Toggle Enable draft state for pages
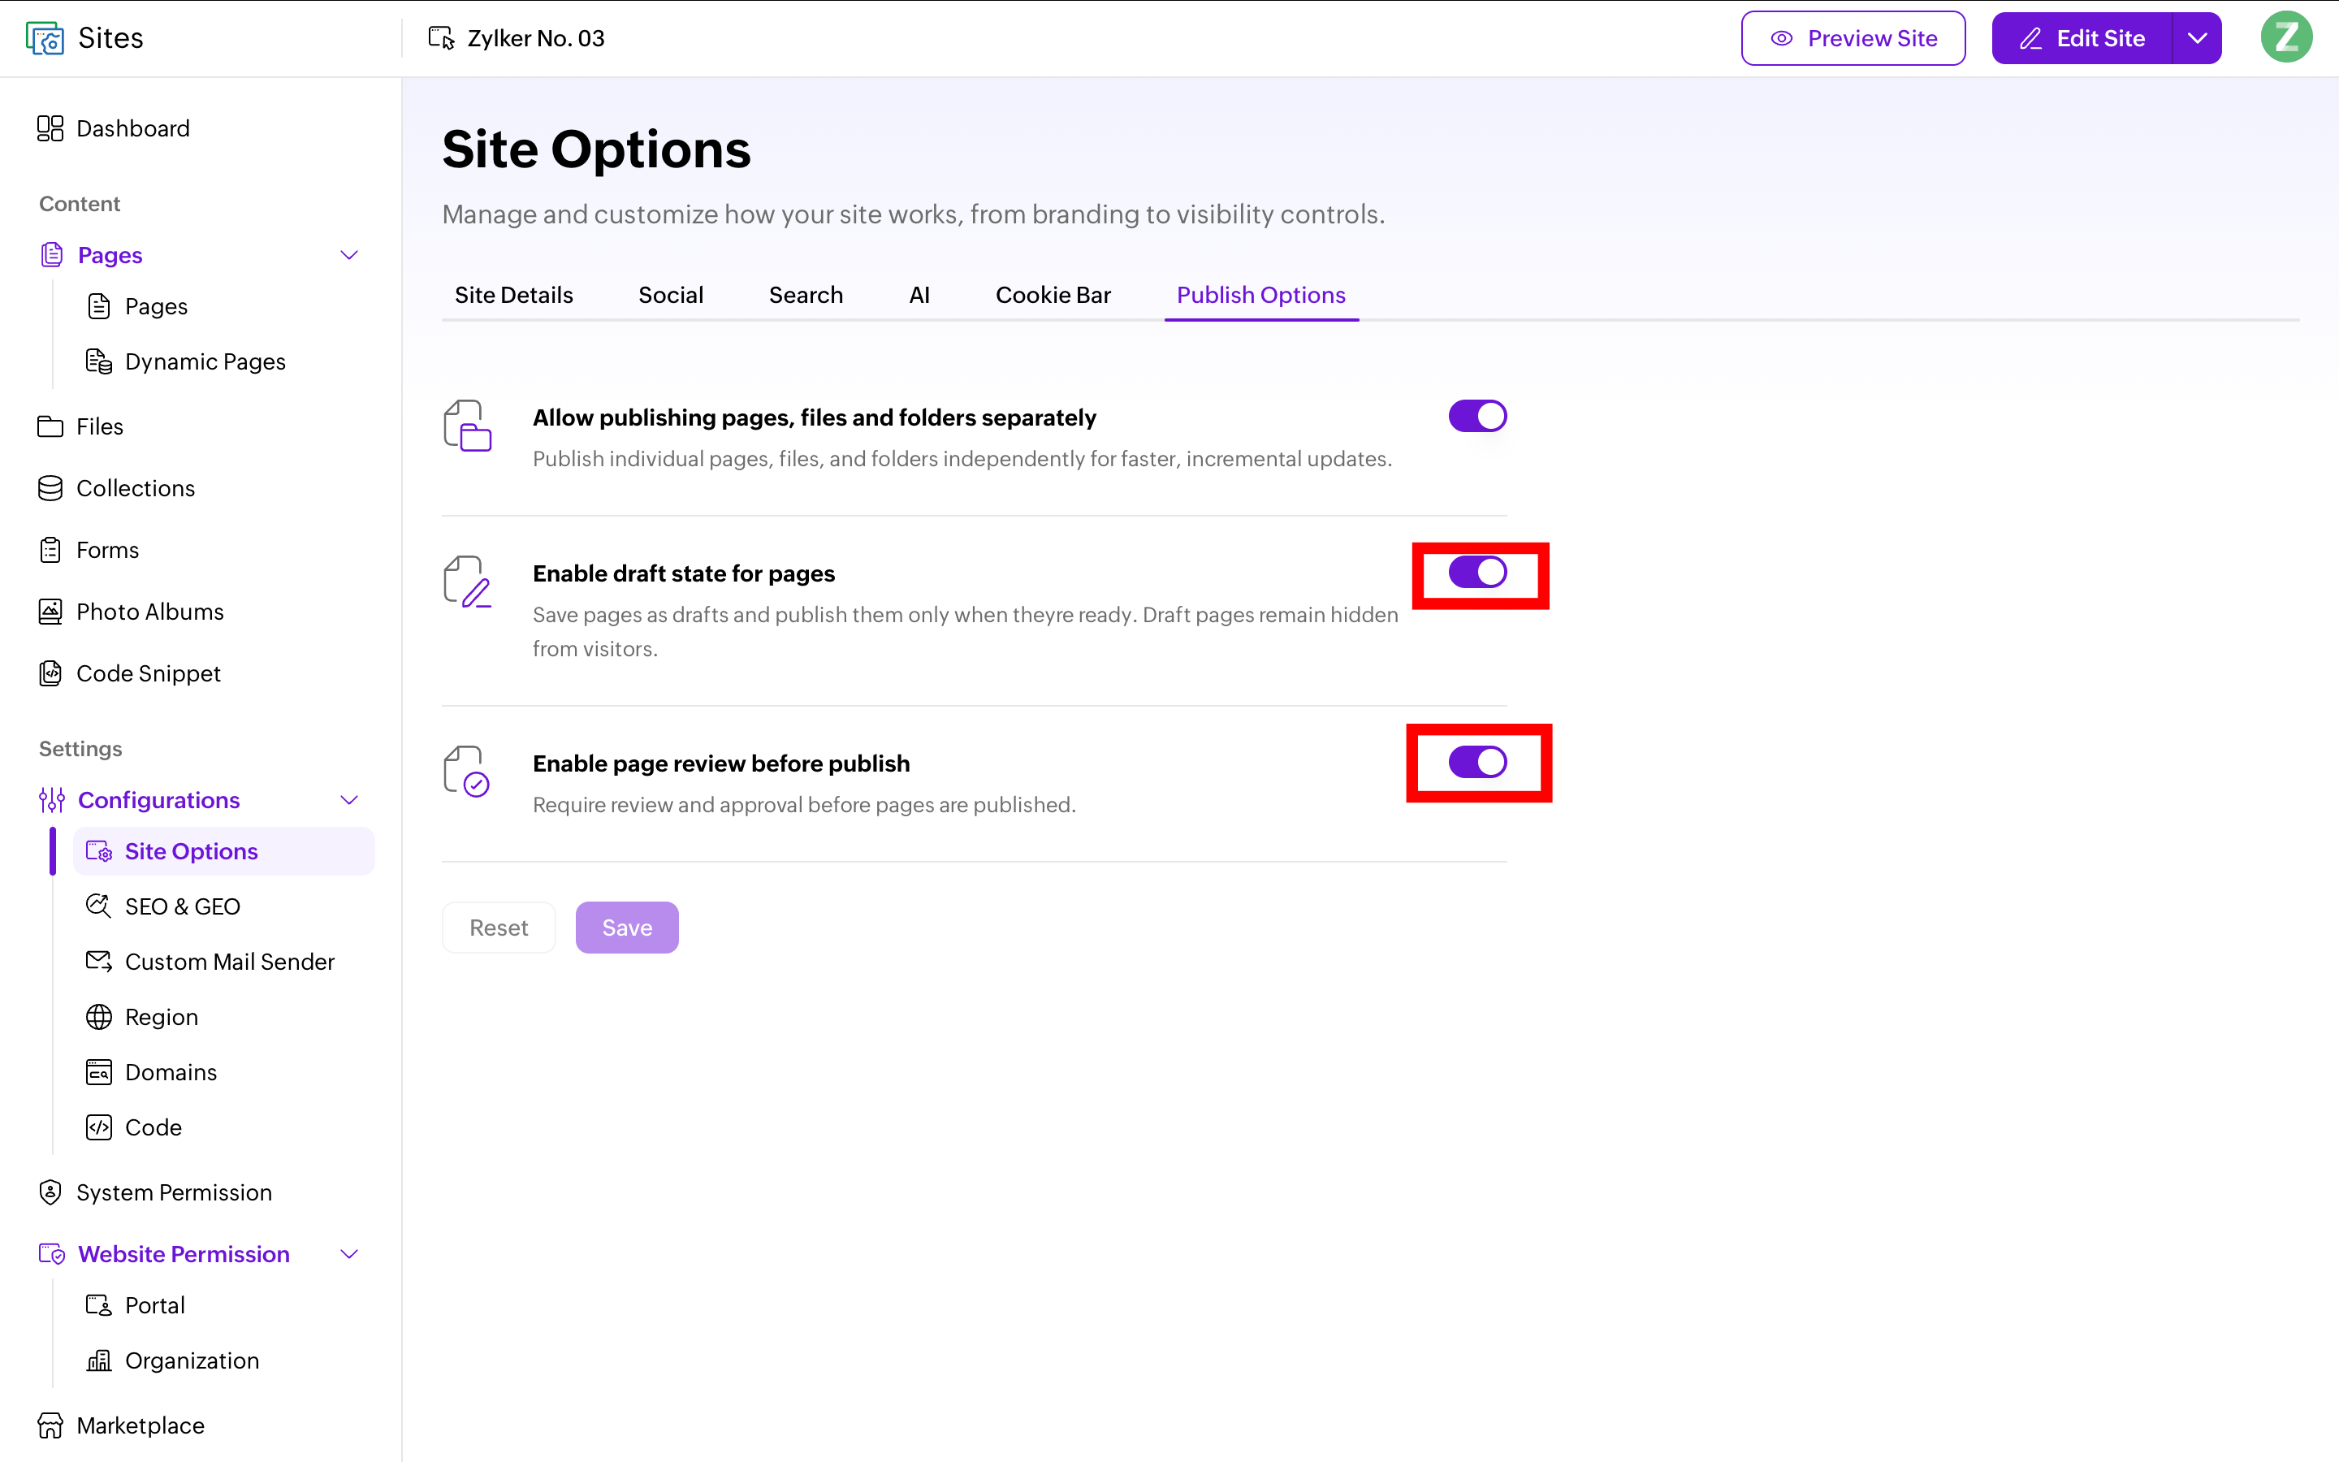This screenshot has height=1462, width=2339. (x=1476, y=573)
